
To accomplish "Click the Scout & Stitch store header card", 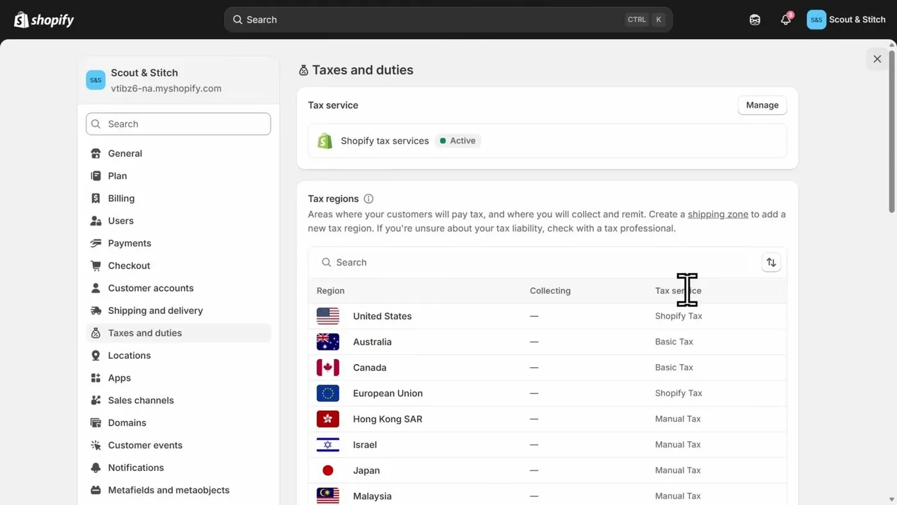I will (178, 80).
